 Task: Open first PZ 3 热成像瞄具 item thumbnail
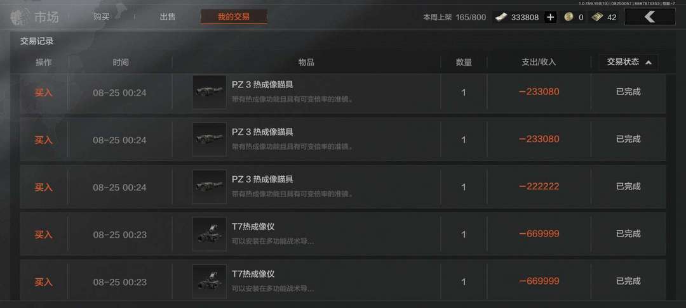tap(210, 92)
